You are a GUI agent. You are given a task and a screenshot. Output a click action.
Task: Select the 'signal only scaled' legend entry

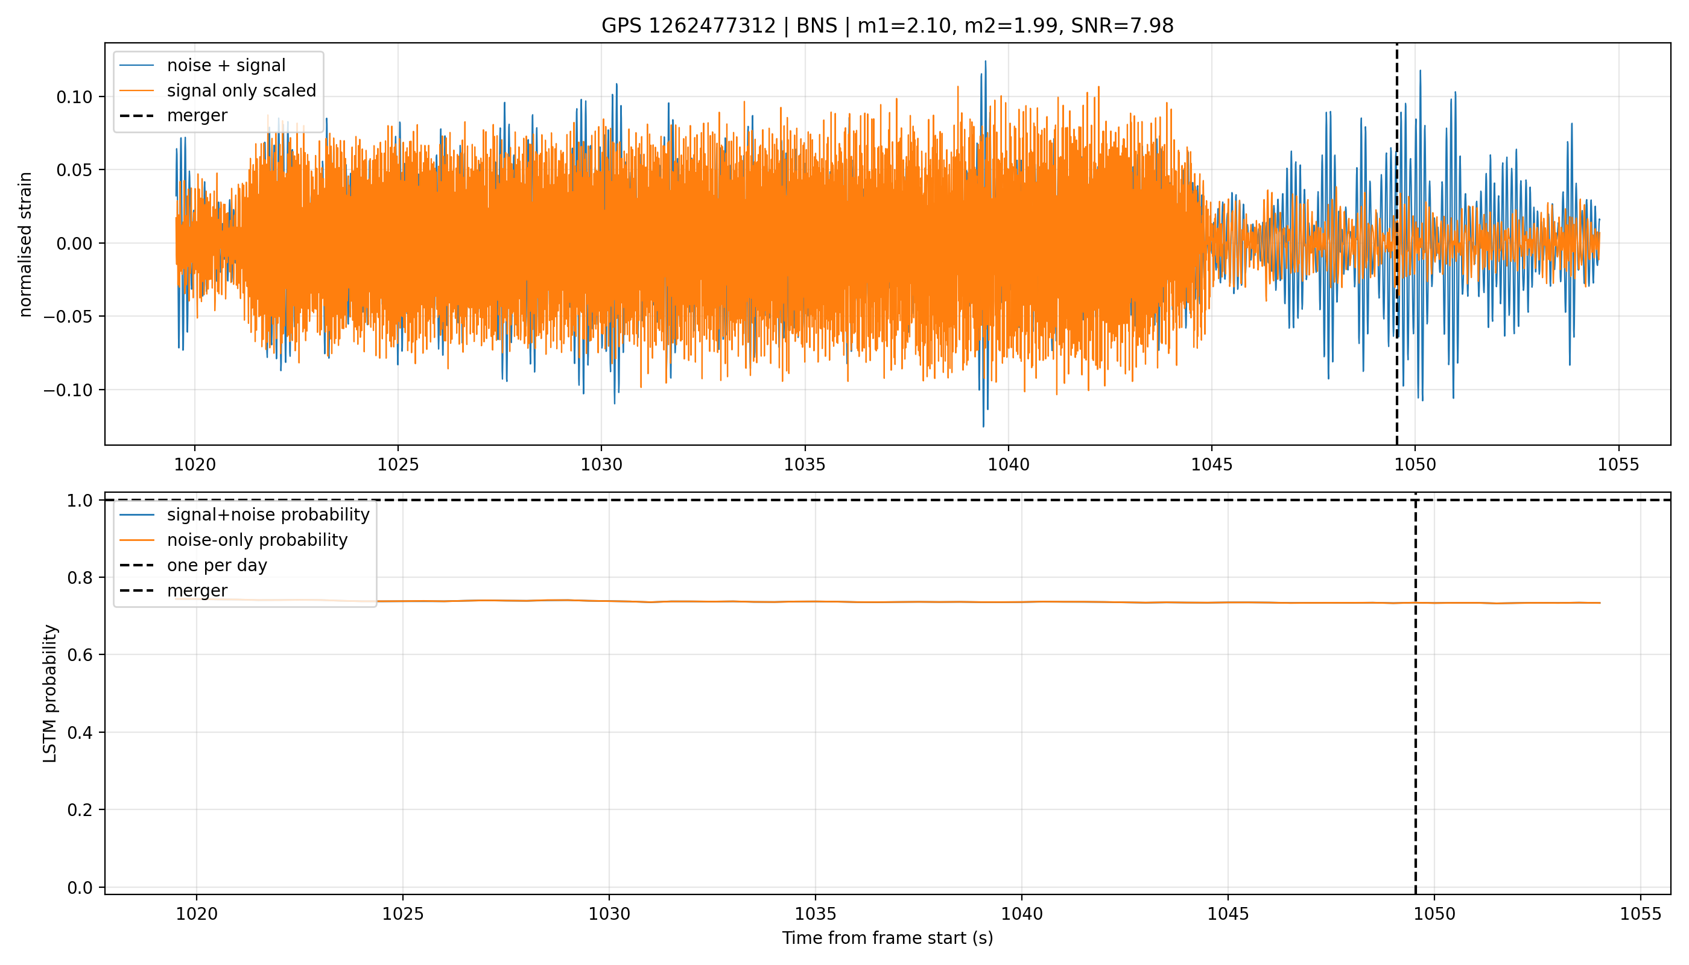coord(241,90)
